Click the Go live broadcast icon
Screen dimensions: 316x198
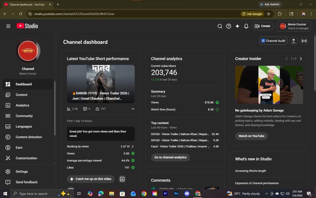pyautogui.click(x=304, y=41)
